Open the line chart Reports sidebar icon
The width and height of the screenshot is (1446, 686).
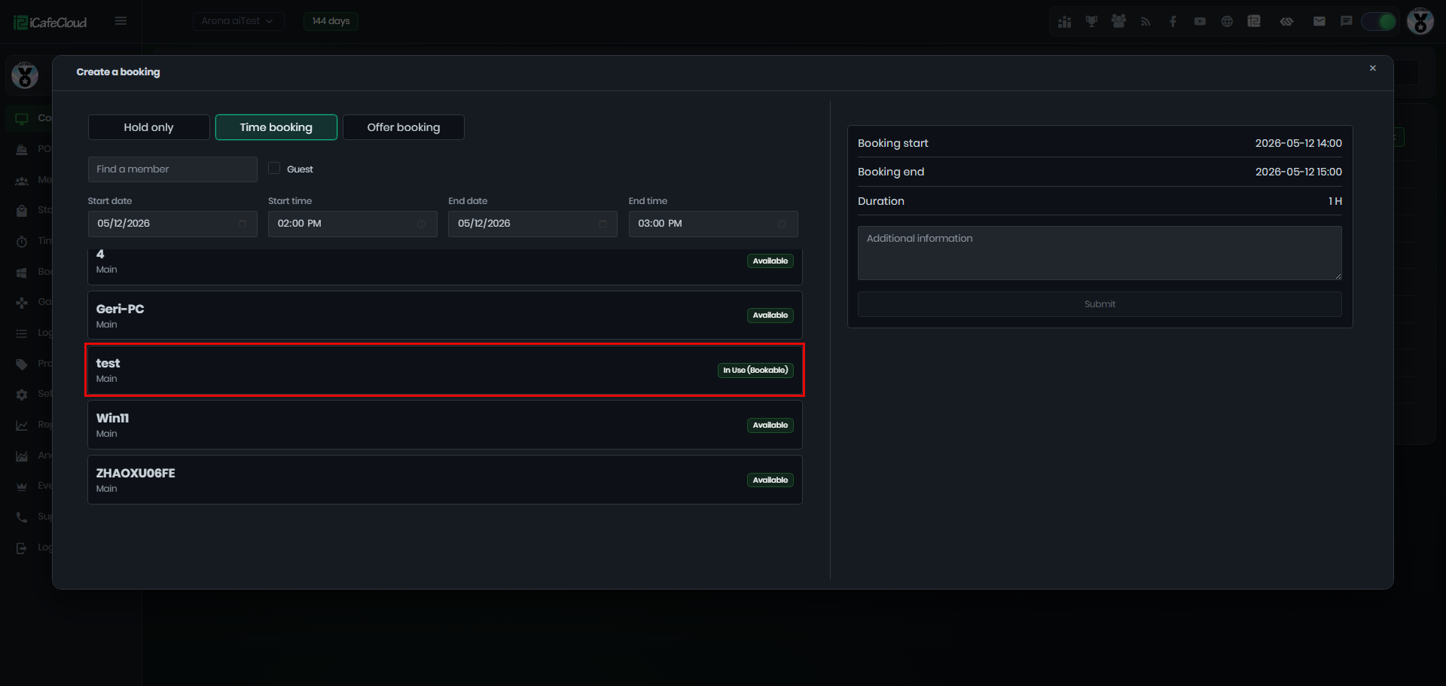tap(22, 425)
